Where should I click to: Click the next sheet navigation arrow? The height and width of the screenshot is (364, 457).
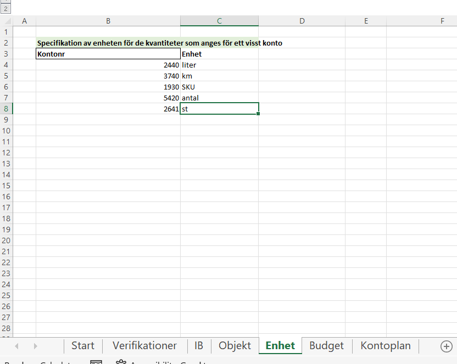pyautogui.click(x=35, y=346)
